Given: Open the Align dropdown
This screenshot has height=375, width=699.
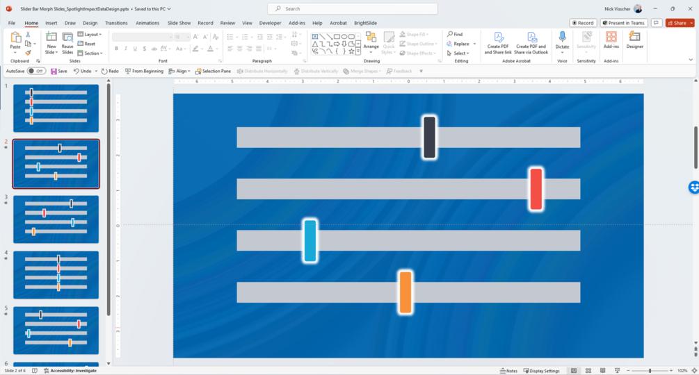Looking at the screenshot, I should point(179,71).
